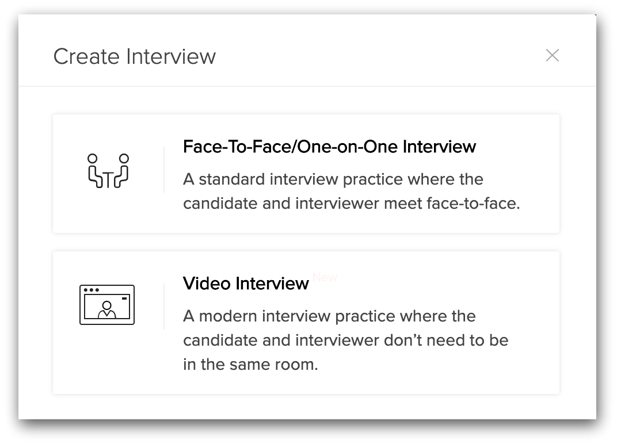Screen dimensions: 617x444
Task: Click vertical divider in Video Interview card
Action: 164,307
